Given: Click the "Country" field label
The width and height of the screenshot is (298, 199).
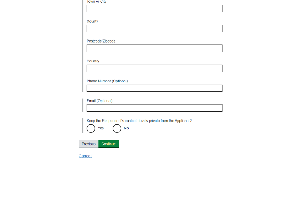Looking at the screenshot, I should pos(93,61).
